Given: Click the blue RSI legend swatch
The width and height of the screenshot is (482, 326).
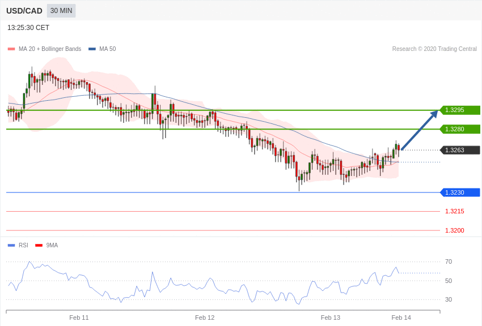Looking at the screenshot, I should point(11,245).
